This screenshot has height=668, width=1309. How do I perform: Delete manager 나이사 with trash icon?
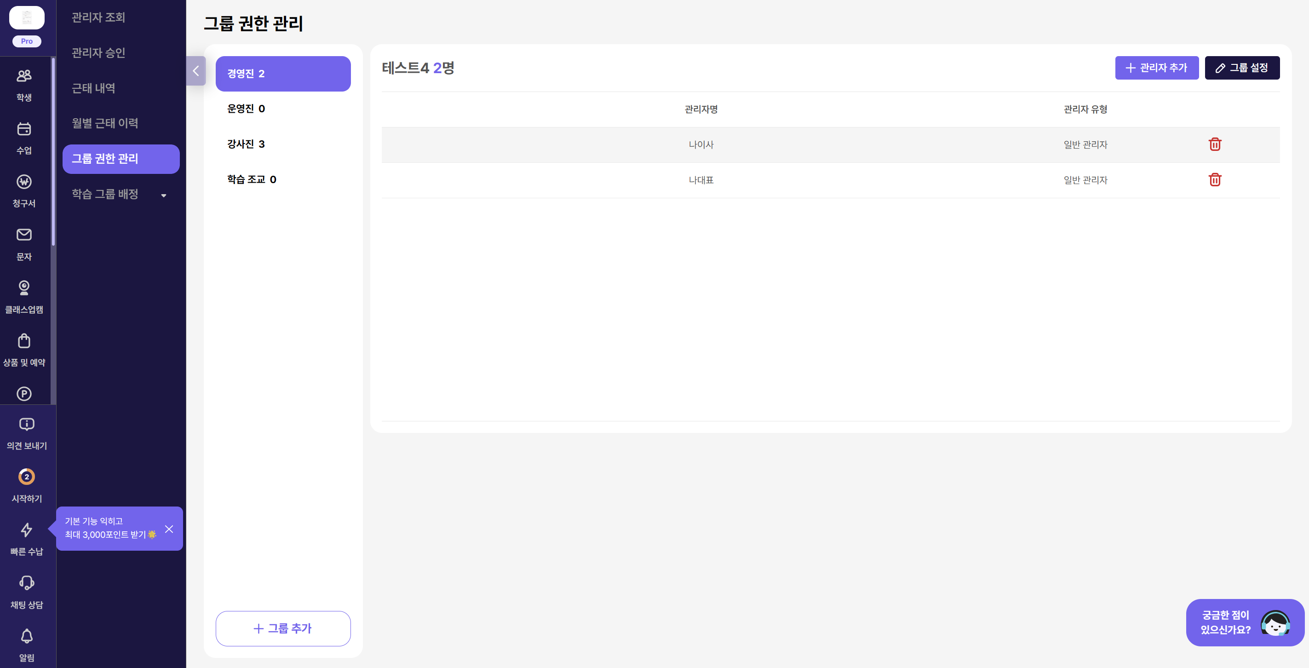[1215, 144]
